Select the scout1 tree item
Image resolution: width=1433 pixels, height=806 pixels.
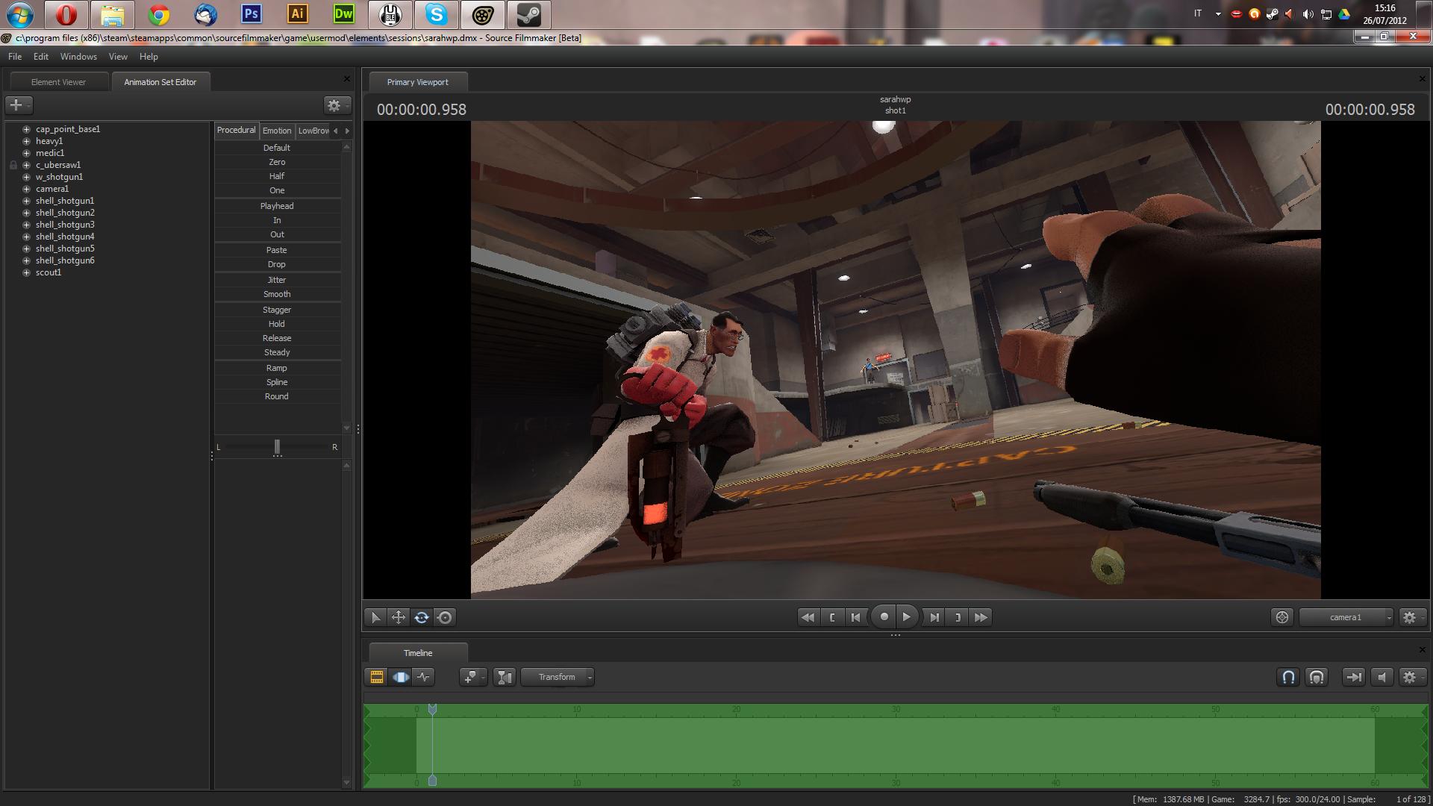tap(49, 272)
